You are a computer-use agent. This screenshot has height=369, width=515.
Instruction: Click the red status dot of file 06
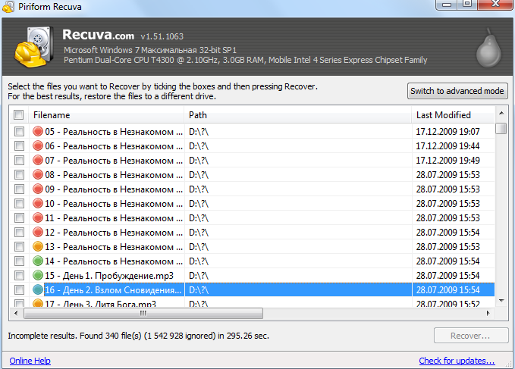(x=38, y=145)
